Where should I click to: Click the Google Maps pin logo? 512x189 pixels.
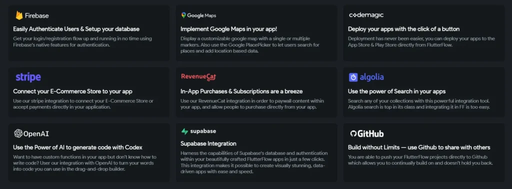click(x=183, y=15)
